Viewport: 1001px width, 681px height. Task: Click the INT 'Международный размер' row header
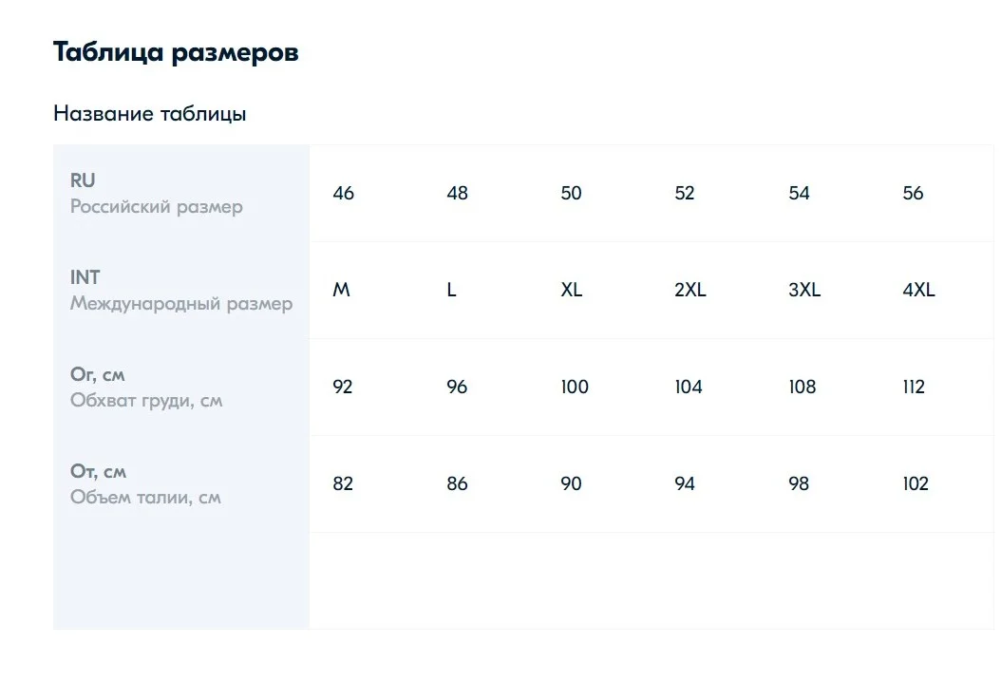(181, 291)
